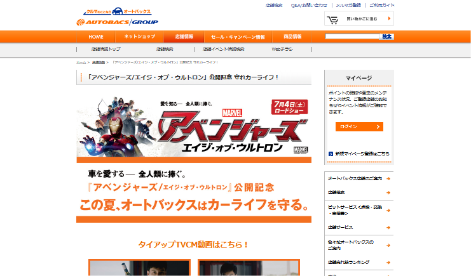
Task: Open 店舗検索 in the submenu bar
Action: coord(165,49)
